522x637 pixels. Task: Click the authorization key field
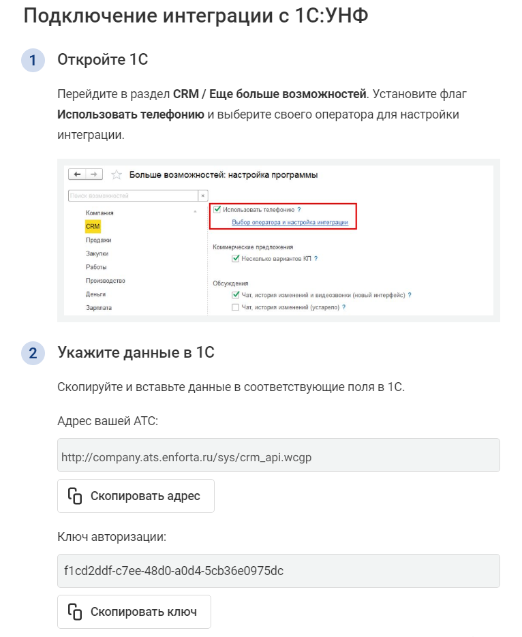[x=278, y=571]
